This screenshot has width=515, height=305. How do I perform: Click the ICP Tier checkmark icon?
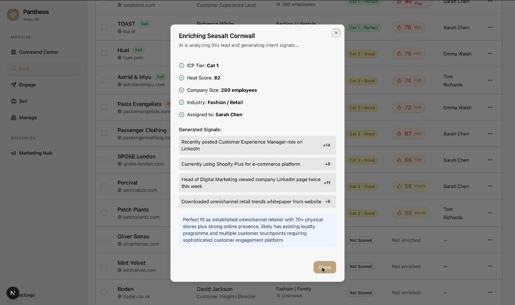[x=181, y=66]
